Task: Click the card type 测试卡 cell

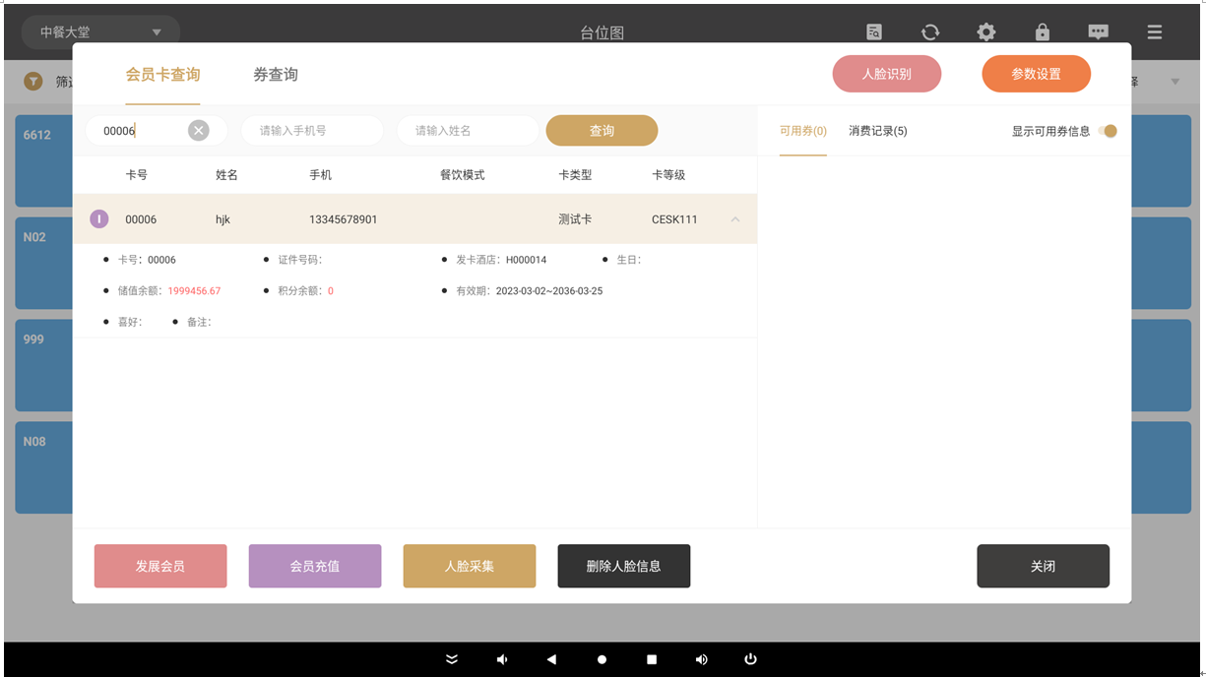Action: [x=575, y=219]
